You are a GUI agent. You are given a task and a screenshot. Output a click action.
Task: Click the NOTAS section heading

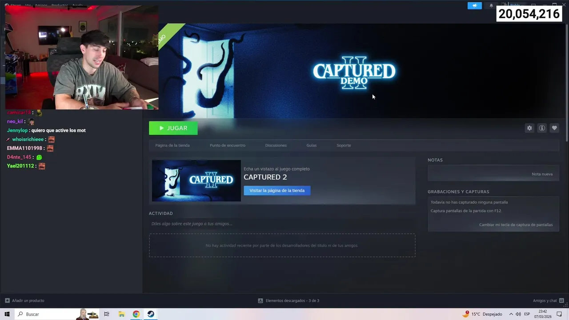(x=435, y=160)
